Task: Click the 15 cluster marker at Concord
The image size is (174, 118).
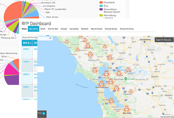Action: (119, 73)
